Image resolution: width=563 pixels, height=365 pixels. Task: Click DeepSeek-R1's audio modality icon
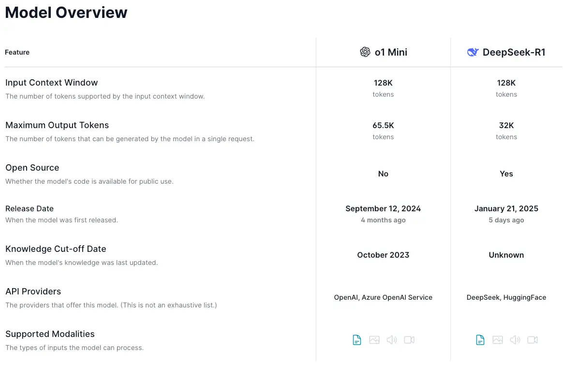coord(515,340)
